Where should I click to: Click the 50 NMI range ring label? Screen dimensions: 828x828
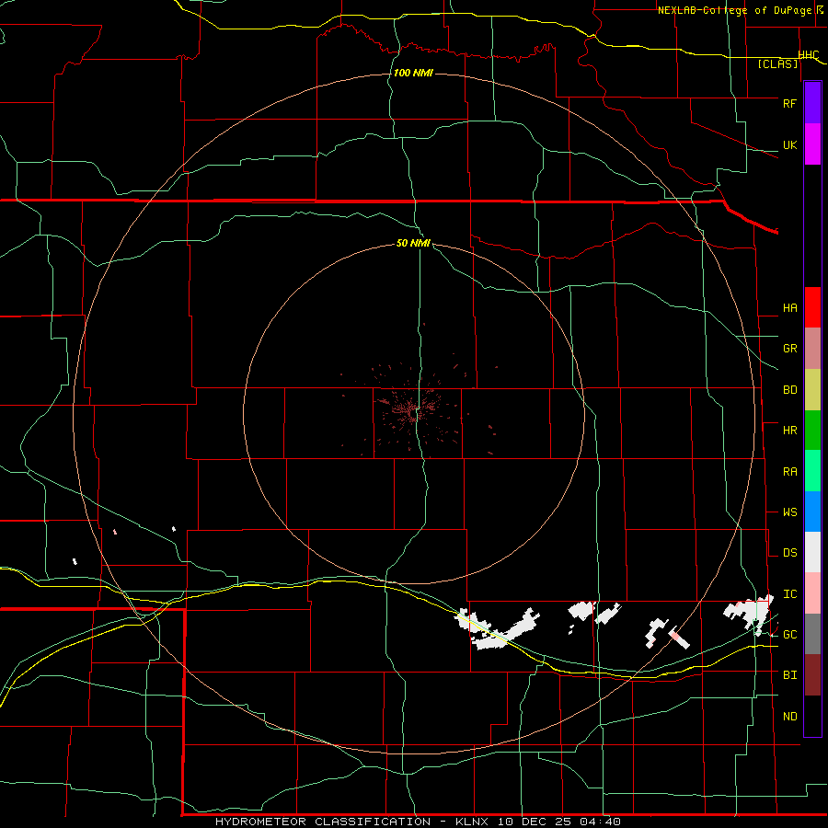413,243
